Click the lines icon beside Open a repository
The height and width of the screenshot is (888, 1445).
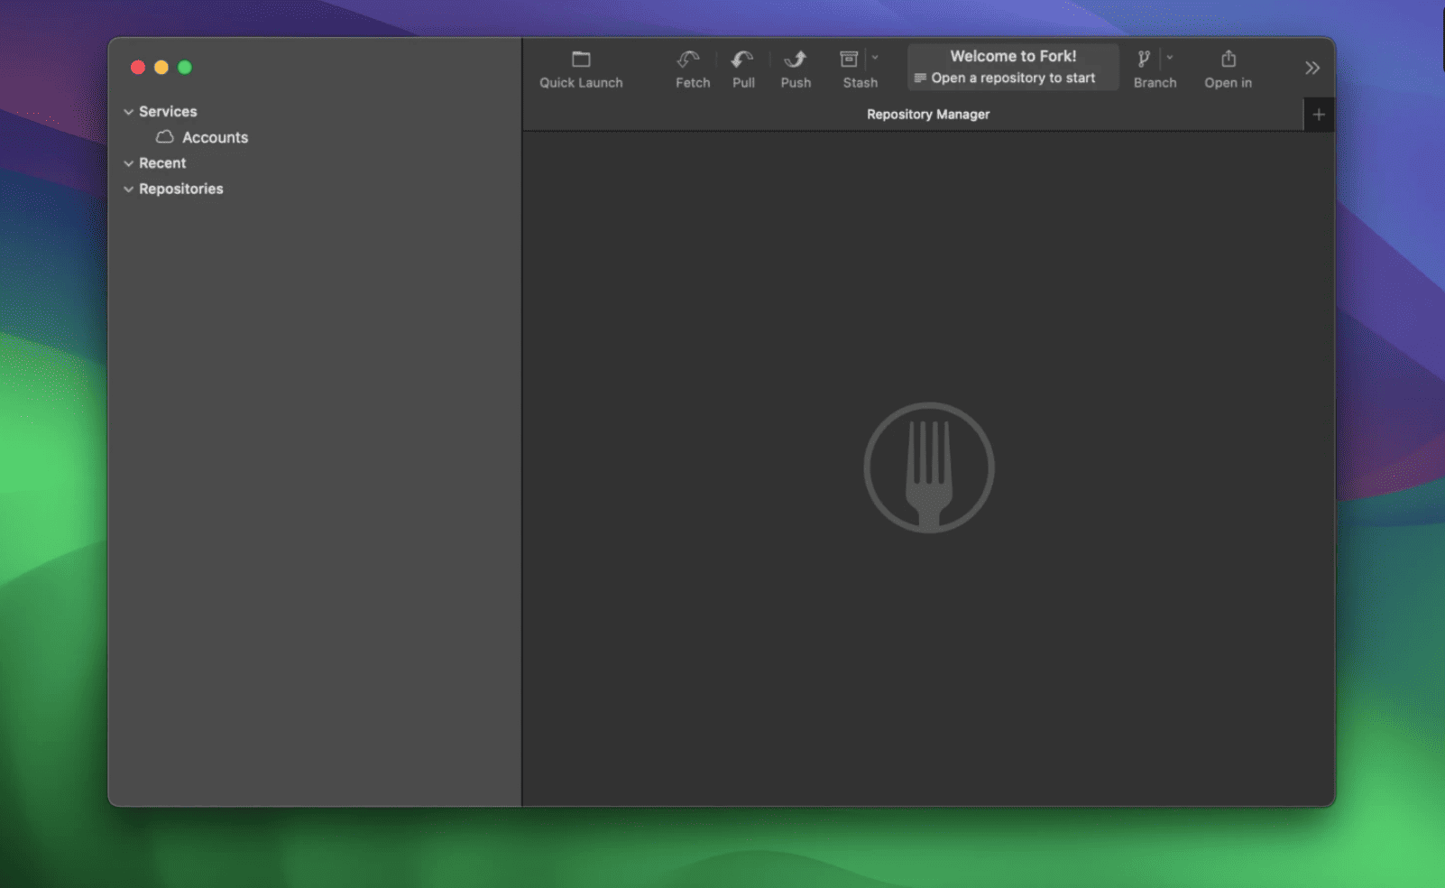[920, 79]
